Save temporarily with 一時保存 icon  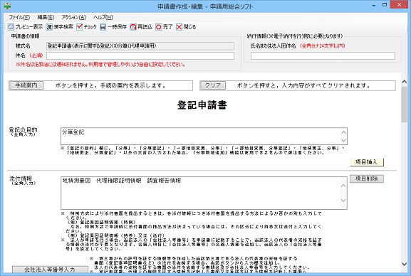pyautogui.click(x=103, y=27)
